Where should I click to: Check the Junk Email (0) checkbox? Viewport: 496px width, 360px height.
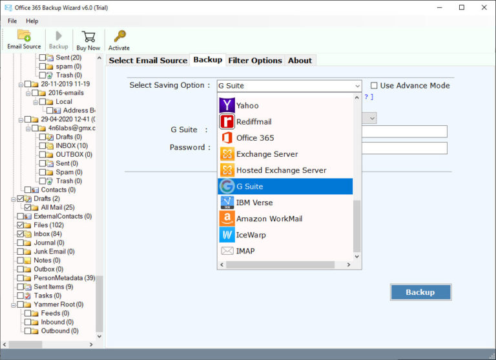coord(20,252)
